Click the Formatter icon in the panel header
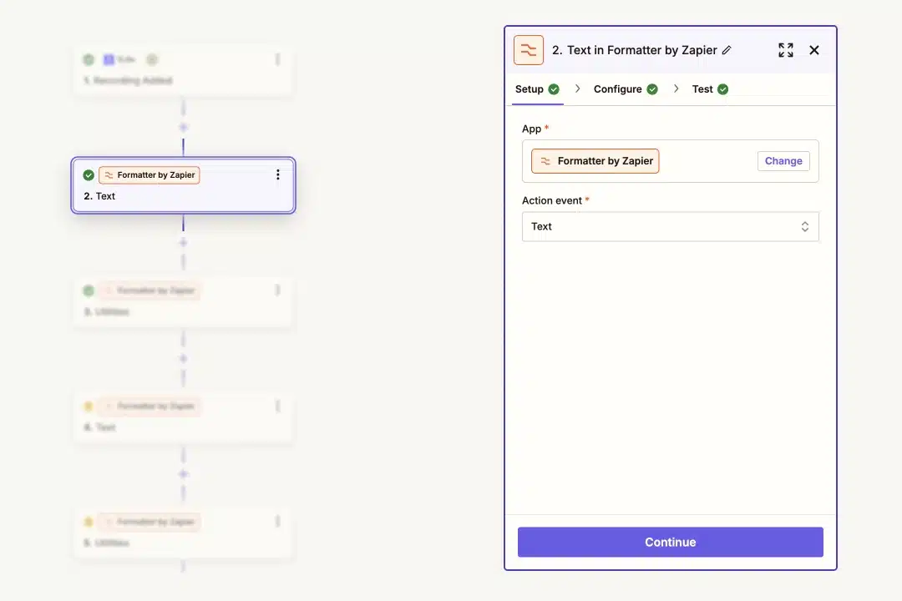Screen dimensions: 902x601 tap(529, 50)
